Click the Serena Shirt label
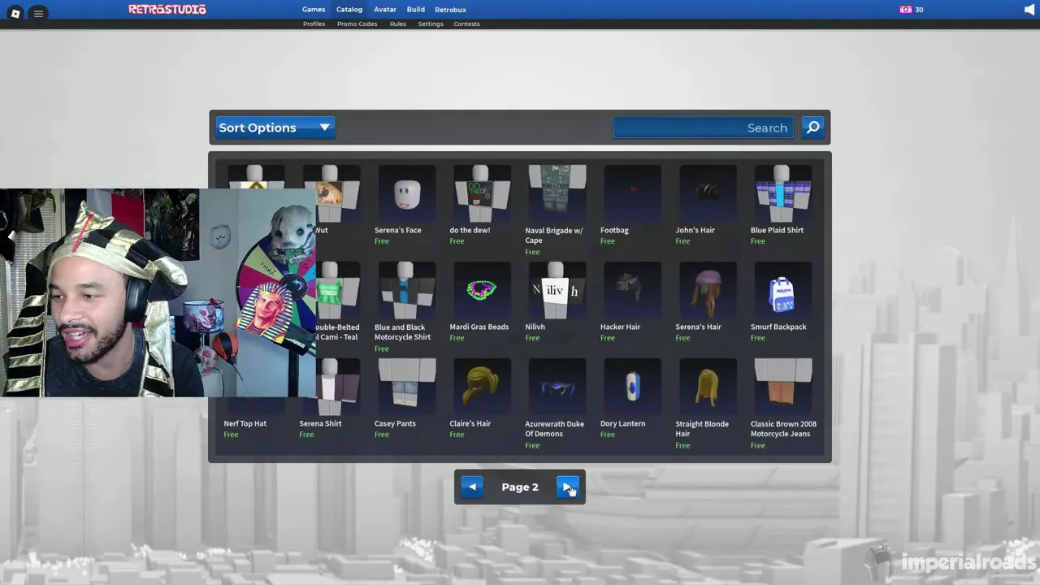1040x585 pixels. (320, 423)
